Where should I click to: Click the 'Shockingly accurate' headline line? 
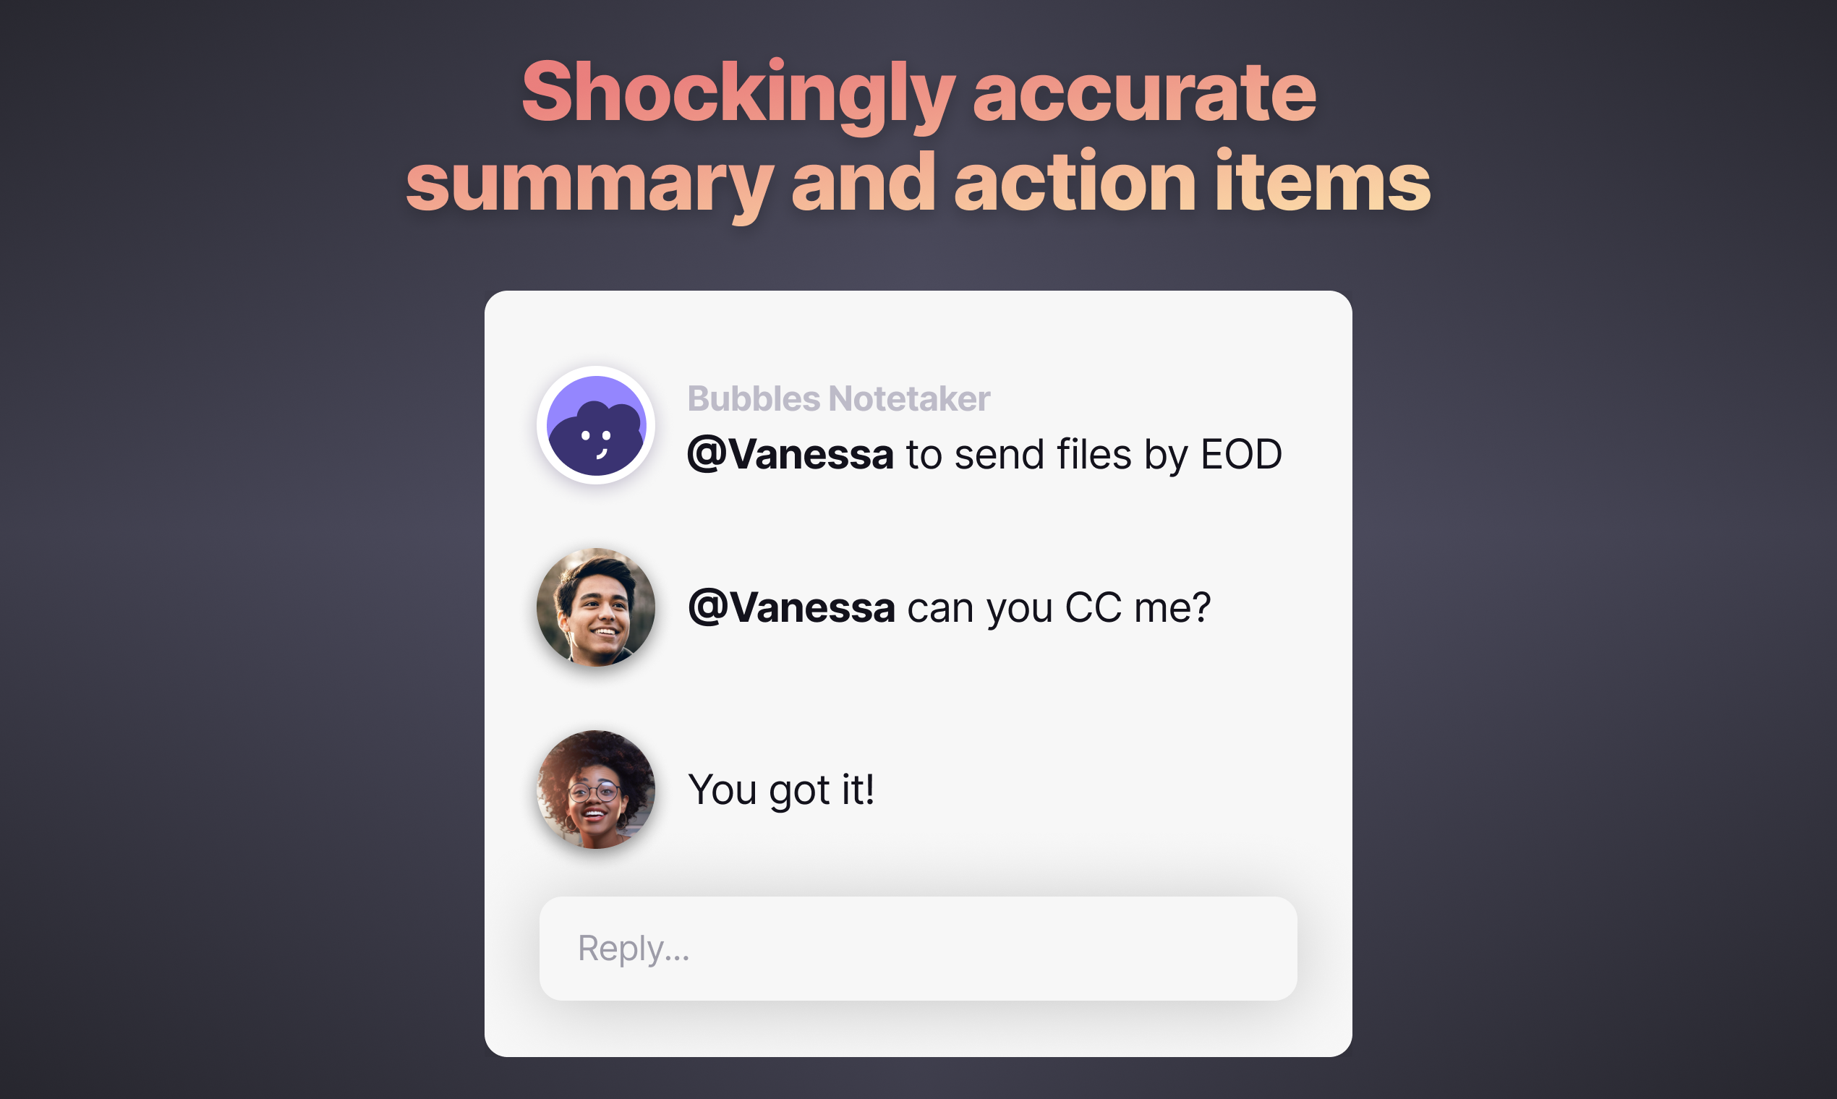coord(918,93)
